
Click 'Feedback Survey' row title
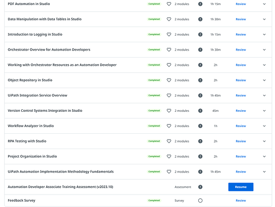pyautogui.click(x=22, y=200)
